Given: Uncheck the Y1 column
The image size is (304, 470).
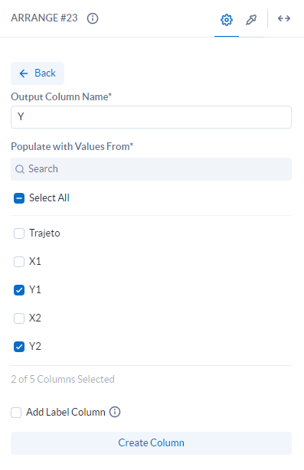Looking at the screenshot, I should click(x=19, y=290).
